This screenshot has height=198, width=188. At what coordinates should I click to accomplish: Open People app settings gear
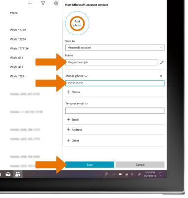click(56, 3)
